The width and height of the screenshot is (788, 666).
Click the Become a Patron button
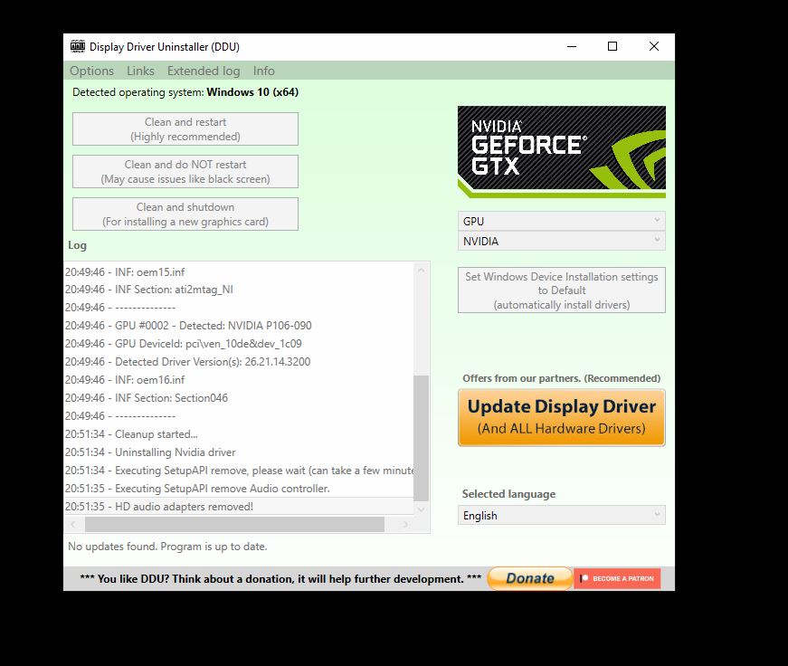(x=617, y=578)
